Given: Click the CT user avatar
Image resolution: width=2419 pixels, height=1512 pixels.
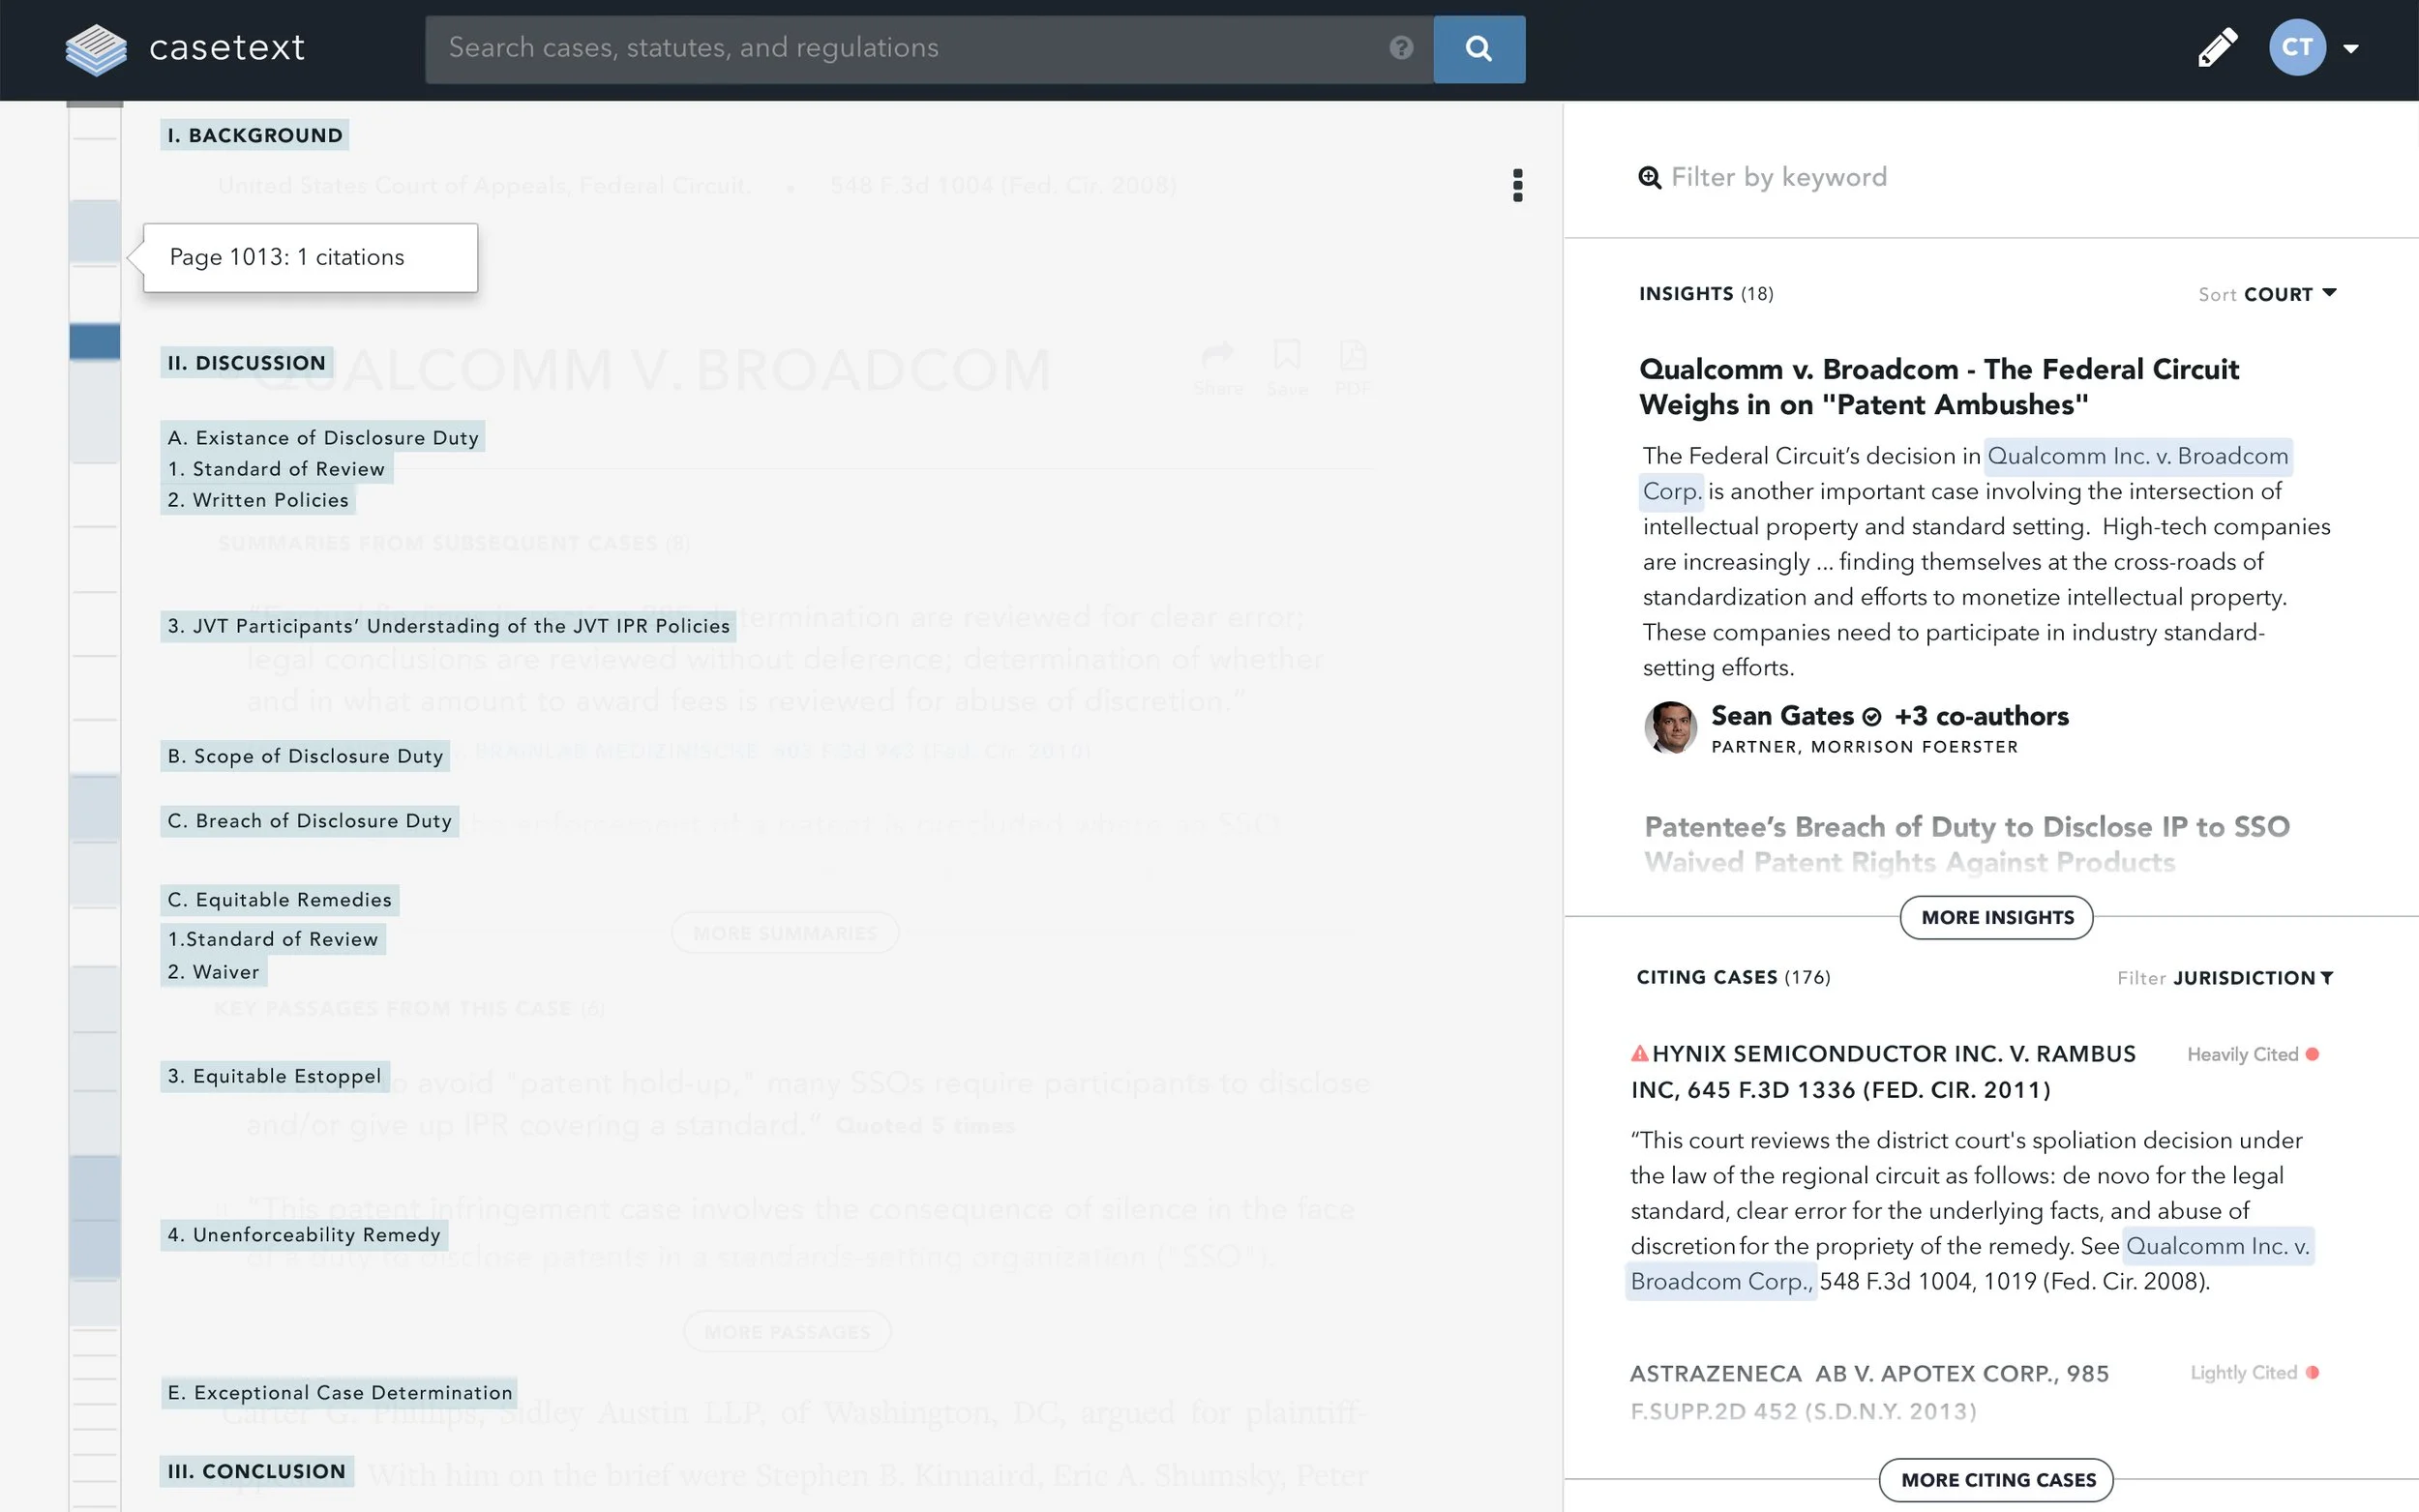Looking at the screenshot, I should pos(2296,48).
